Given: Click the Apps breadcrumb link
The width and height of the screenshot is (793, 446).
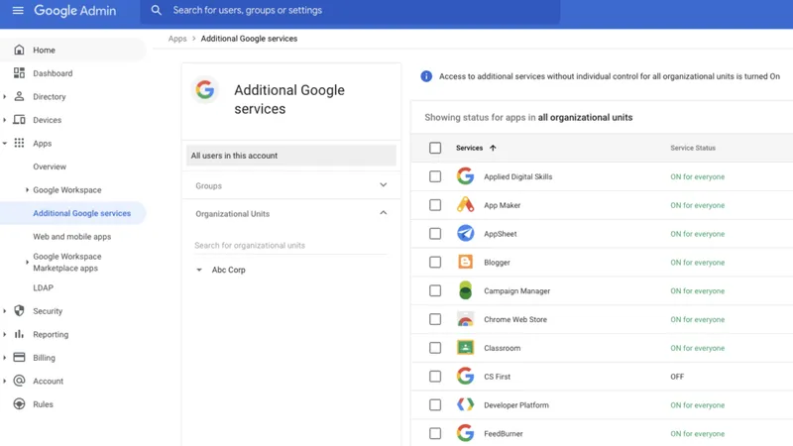Looking at the screenshot, I should pyautogui.click(x=177, y=39).
